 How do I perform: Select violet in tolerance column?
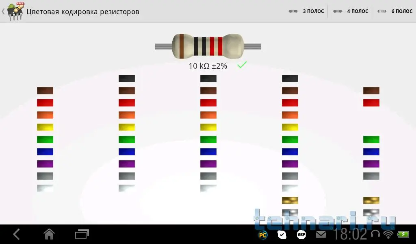(x=371, y=164)
